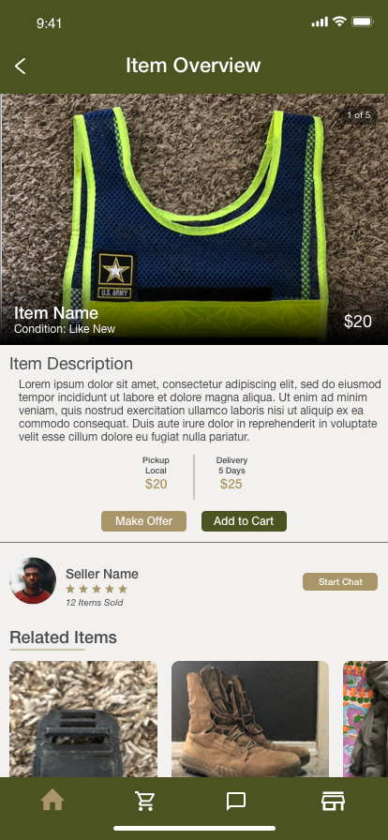This screenshot has height=840, width=388.
Task: Open the store front icon
Action: pyautogui.click(x=333, y=801)
